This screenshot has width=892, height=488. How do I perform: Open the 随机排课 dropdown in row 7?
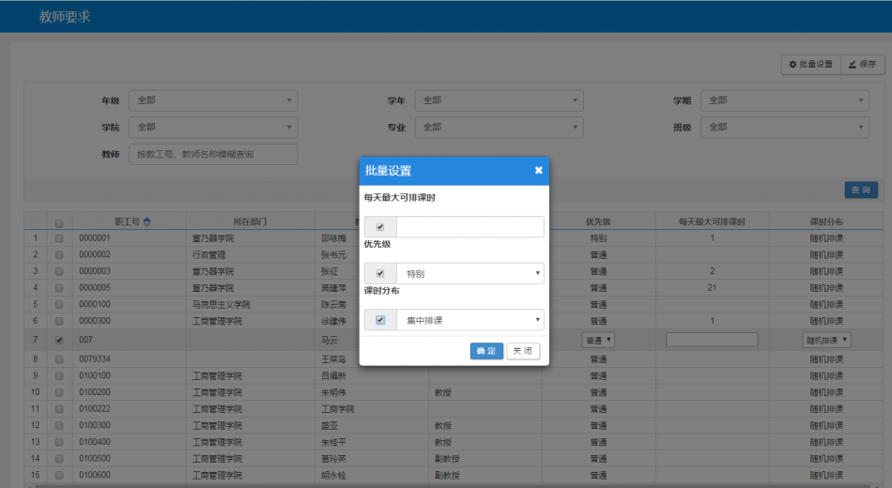pos(826,340)
